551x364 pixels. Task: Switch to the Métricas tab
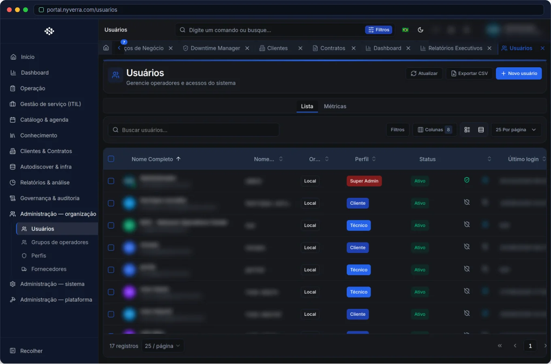[335, 106]
